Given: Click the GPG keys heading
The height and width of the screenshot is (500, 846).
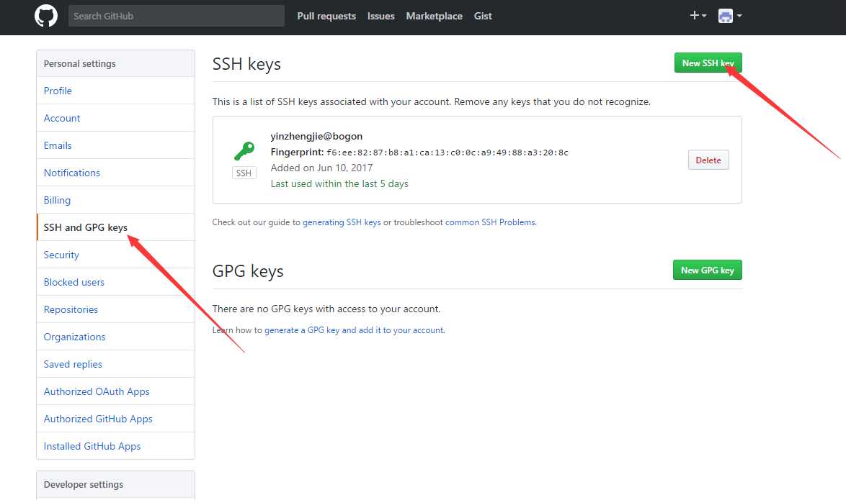Looking at the screenshot, I should coord(248,271).
